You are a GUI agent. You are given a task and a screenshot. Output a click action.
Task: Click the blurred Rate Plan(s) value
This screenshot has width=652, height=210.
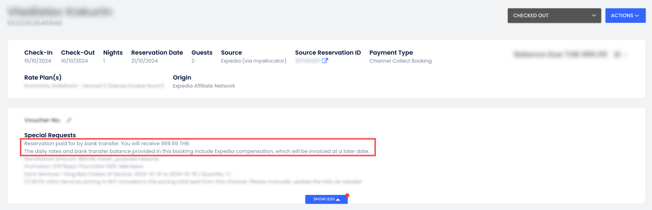tap(94, 86)
